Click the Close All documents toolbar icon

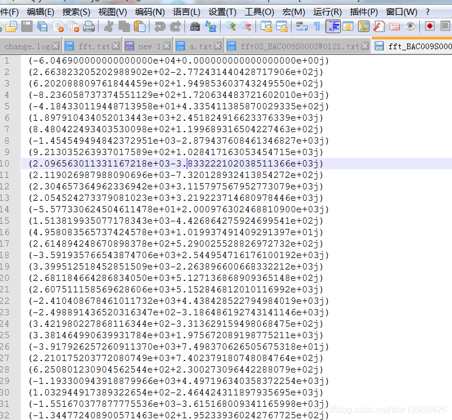click(x=74, y=27)
